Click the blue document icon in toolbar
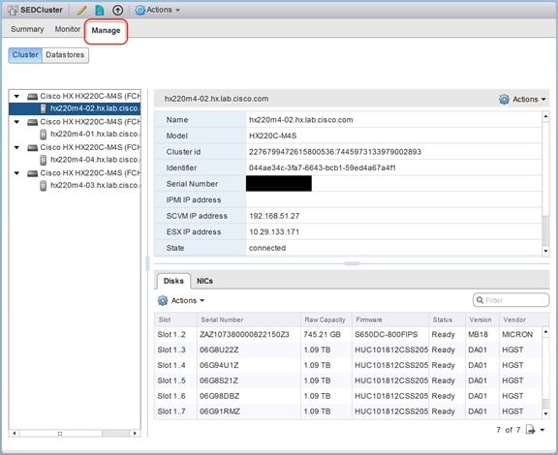The width and height of the screenshot is (558, 455). coord(100,10)
